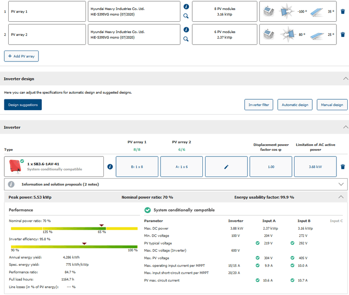Search module for PV array 1
349x295 pixels.
tap(186, 16)
